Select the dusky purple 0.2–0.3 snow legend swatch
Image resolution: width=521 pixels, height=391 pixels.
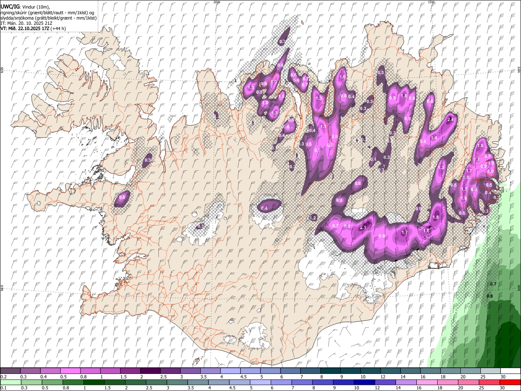[10, 371]
